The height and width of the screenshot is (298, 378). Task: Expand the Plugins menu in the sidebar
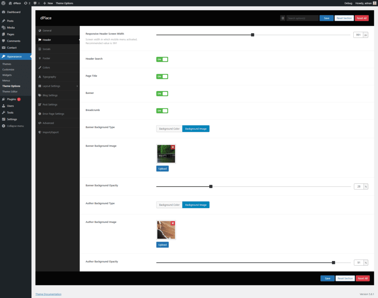[11, 99]
